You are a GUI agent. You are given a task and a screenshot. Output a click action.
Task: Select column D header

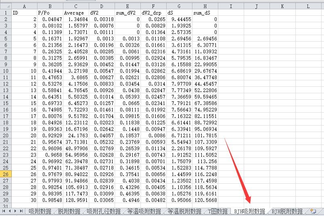tap(102, 6)
